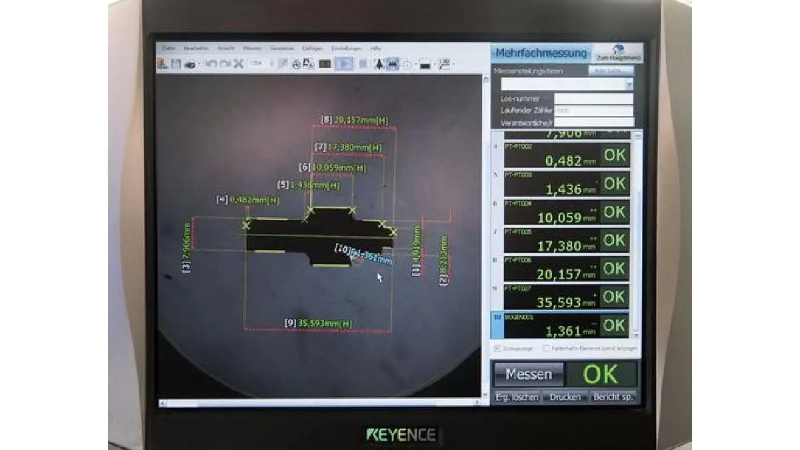Image resolution: width=800 pixels, height=450 pixels.
Task: Click the [6] 10,059mm[H] dimension label
Action: pos(331,167)
